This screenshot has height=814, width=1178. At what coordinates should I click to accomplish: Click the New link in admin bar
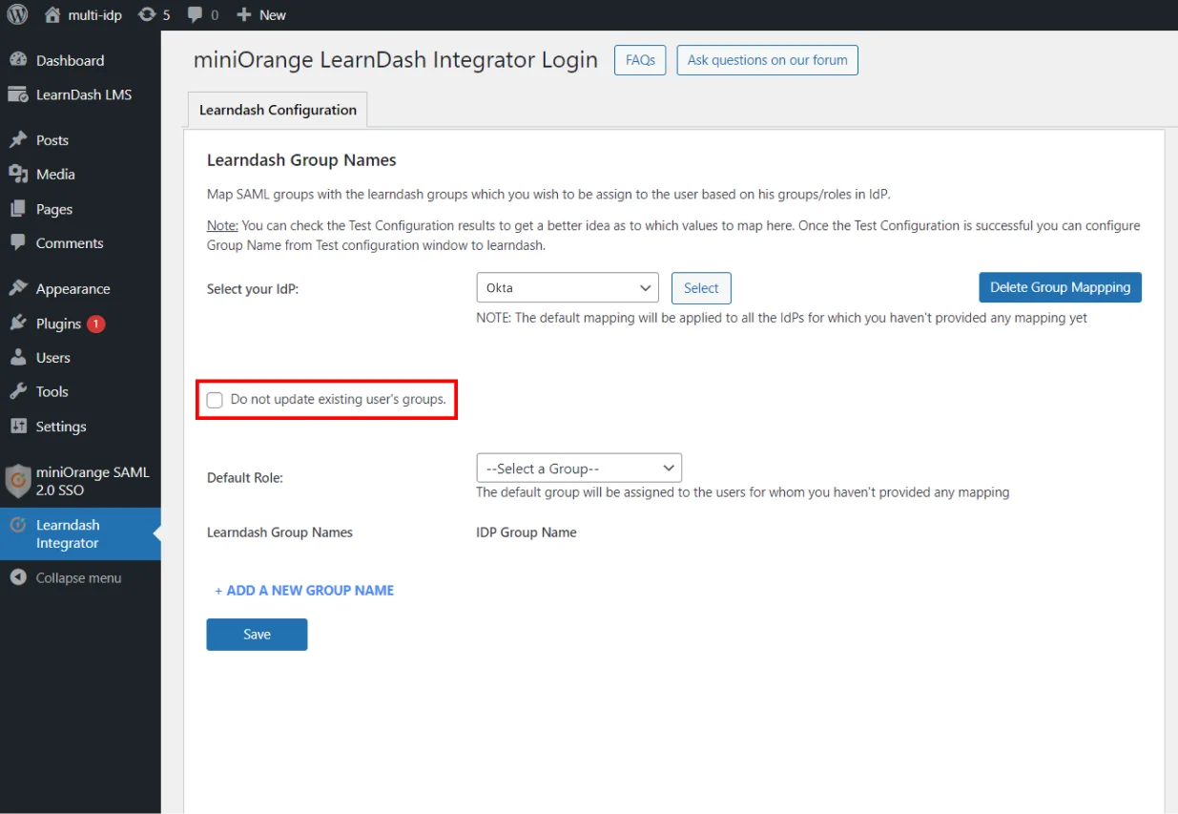pyautogui.click(x=273, y=15)
